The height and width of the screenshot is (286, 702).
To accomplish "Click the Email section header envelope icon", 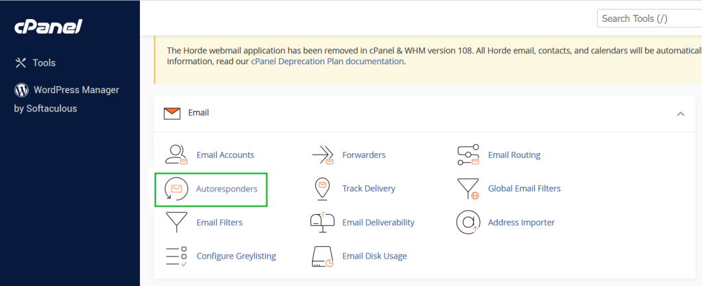I will coord(172,113).
